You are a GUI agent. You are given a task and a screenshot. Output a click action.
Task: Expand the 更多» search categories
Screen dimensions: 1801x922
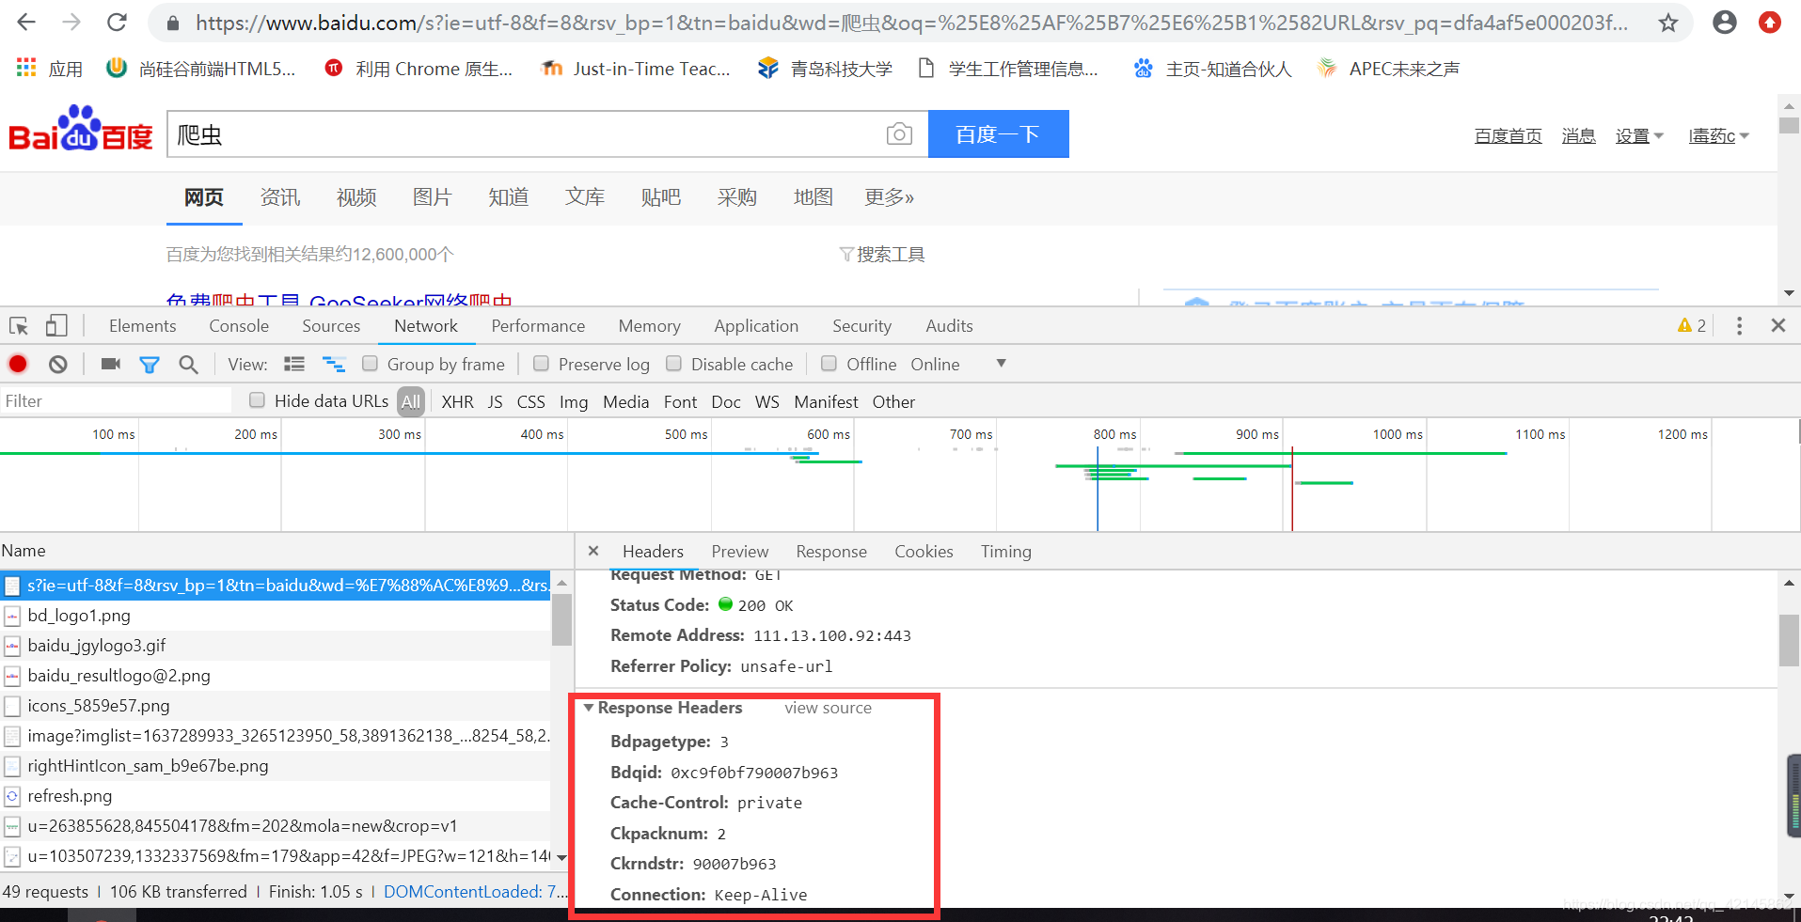[x=890, y=197]
